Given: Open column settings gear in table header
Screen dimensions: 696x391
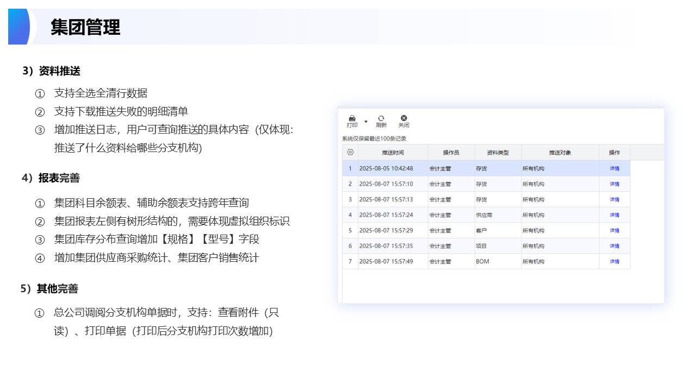Looking at the screenshot, I should click(350, 153).
